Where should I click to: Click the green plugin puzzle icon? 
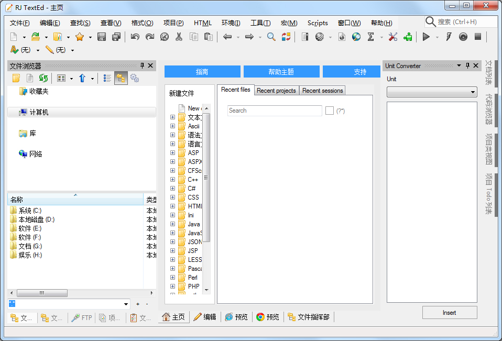(x=408, y=37)
